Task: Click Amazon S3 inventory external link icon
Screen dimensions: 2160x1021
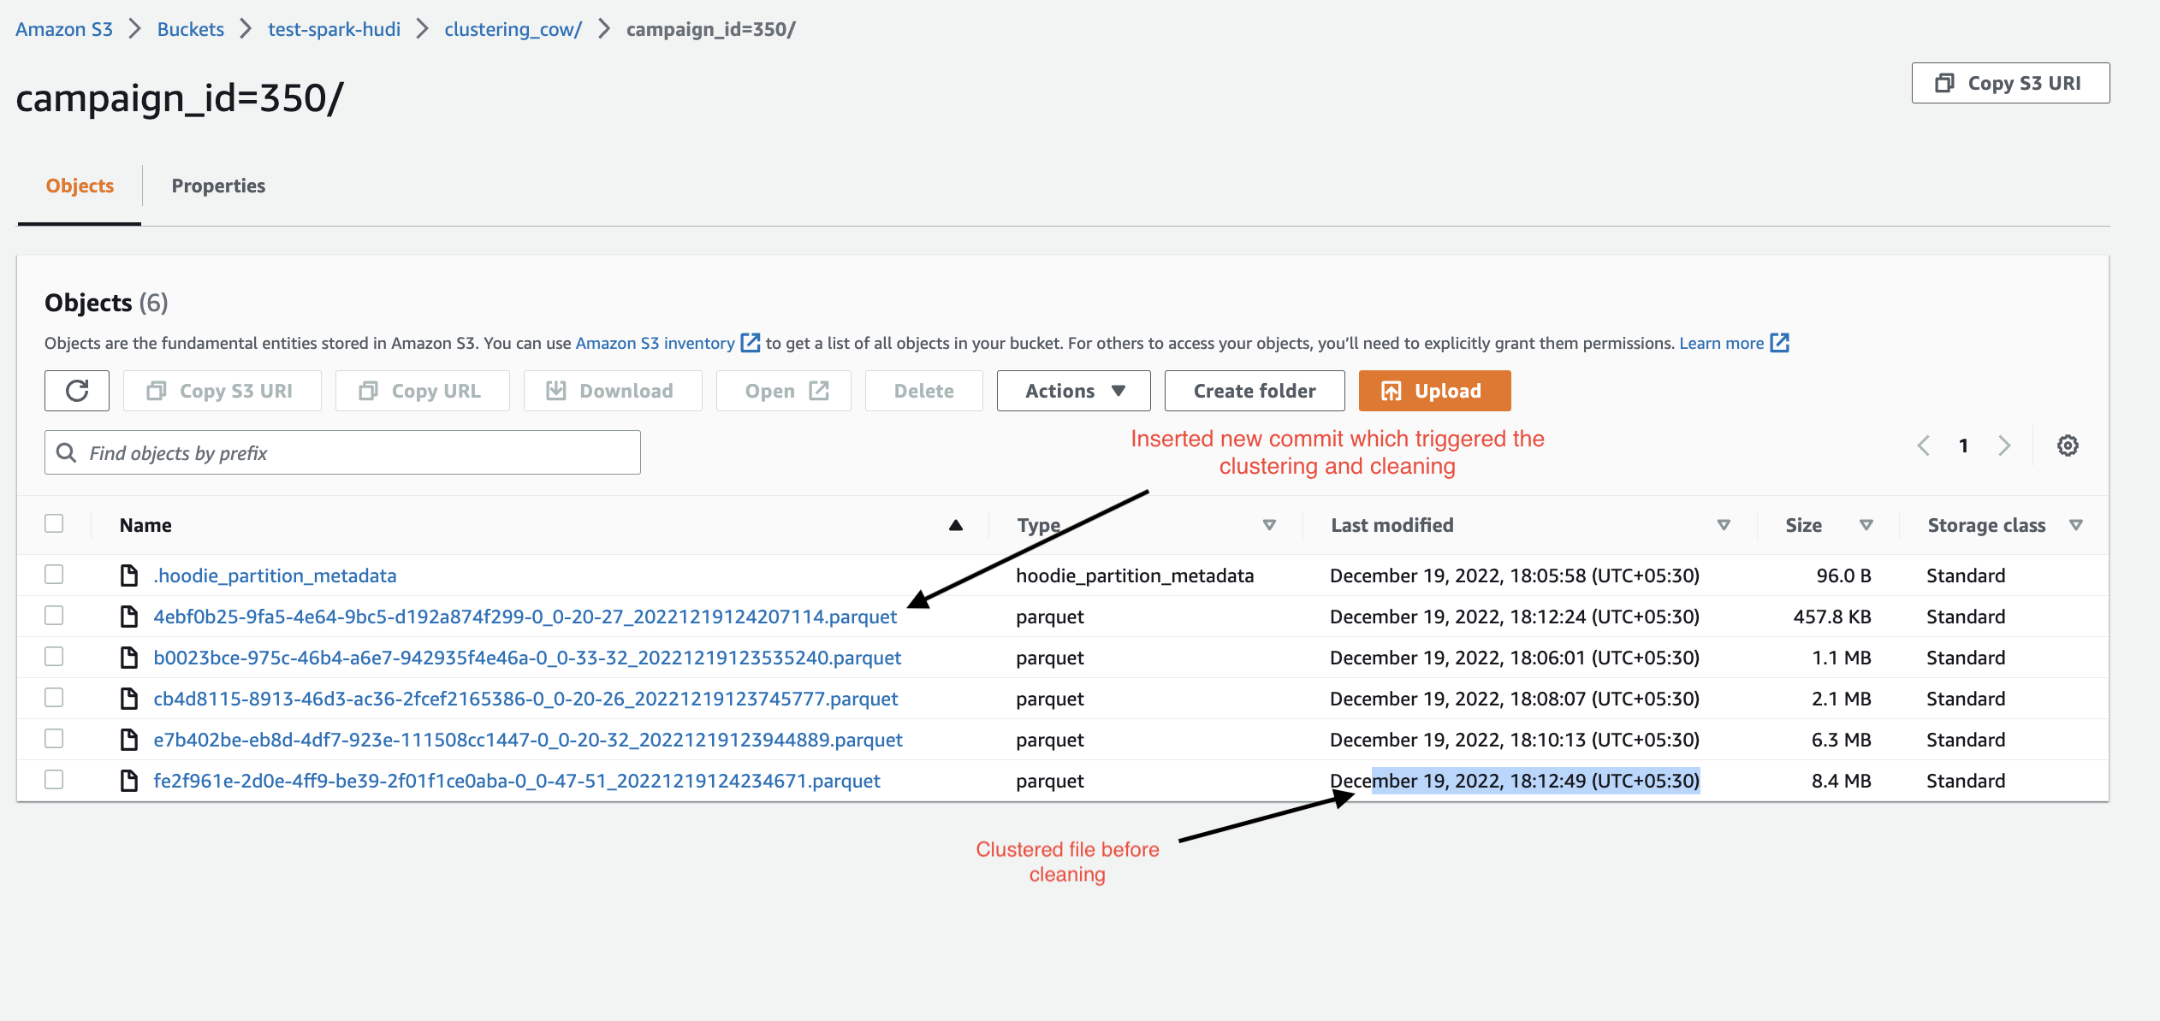Action: (x=751, y=343)
